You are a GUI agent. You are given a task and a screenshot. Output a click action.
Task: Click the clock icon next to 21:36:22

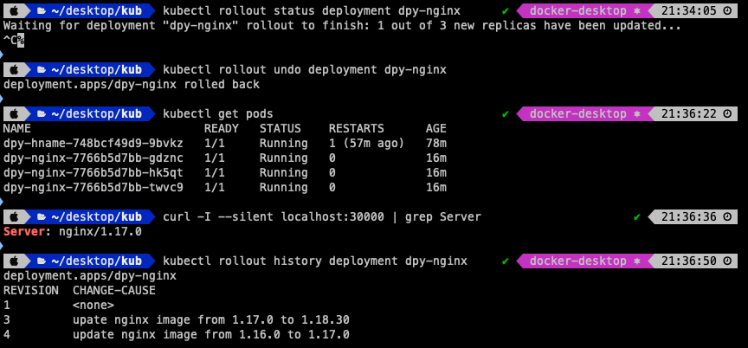click(727, 113)
